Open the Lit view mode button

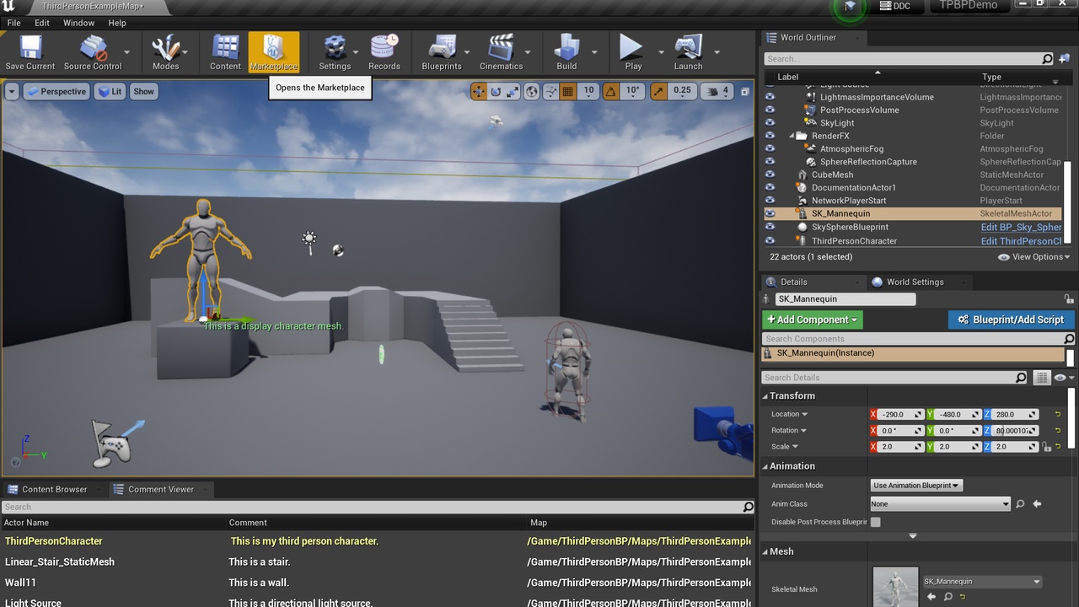click(110, 91)
